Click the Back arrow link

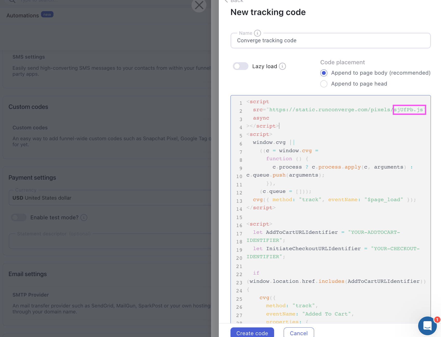point(234,1)
